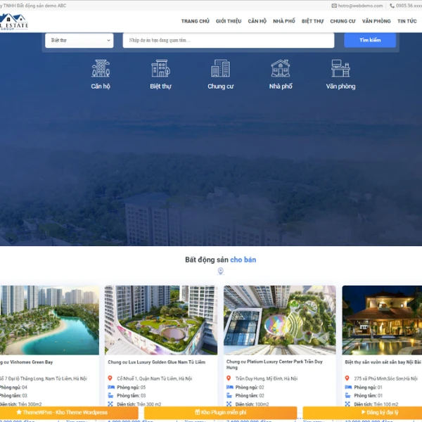Click the Đăng ký đại lý button
This screenshot has width=422, height=422.
(x=362, y=413)
